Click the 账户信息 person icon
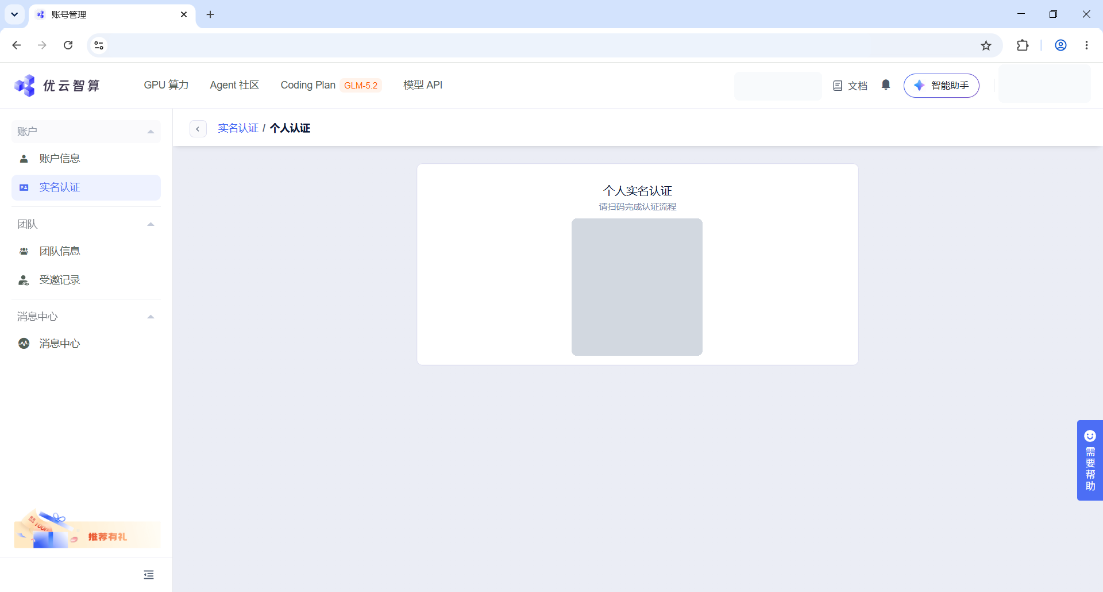 [x=24, y=159]
